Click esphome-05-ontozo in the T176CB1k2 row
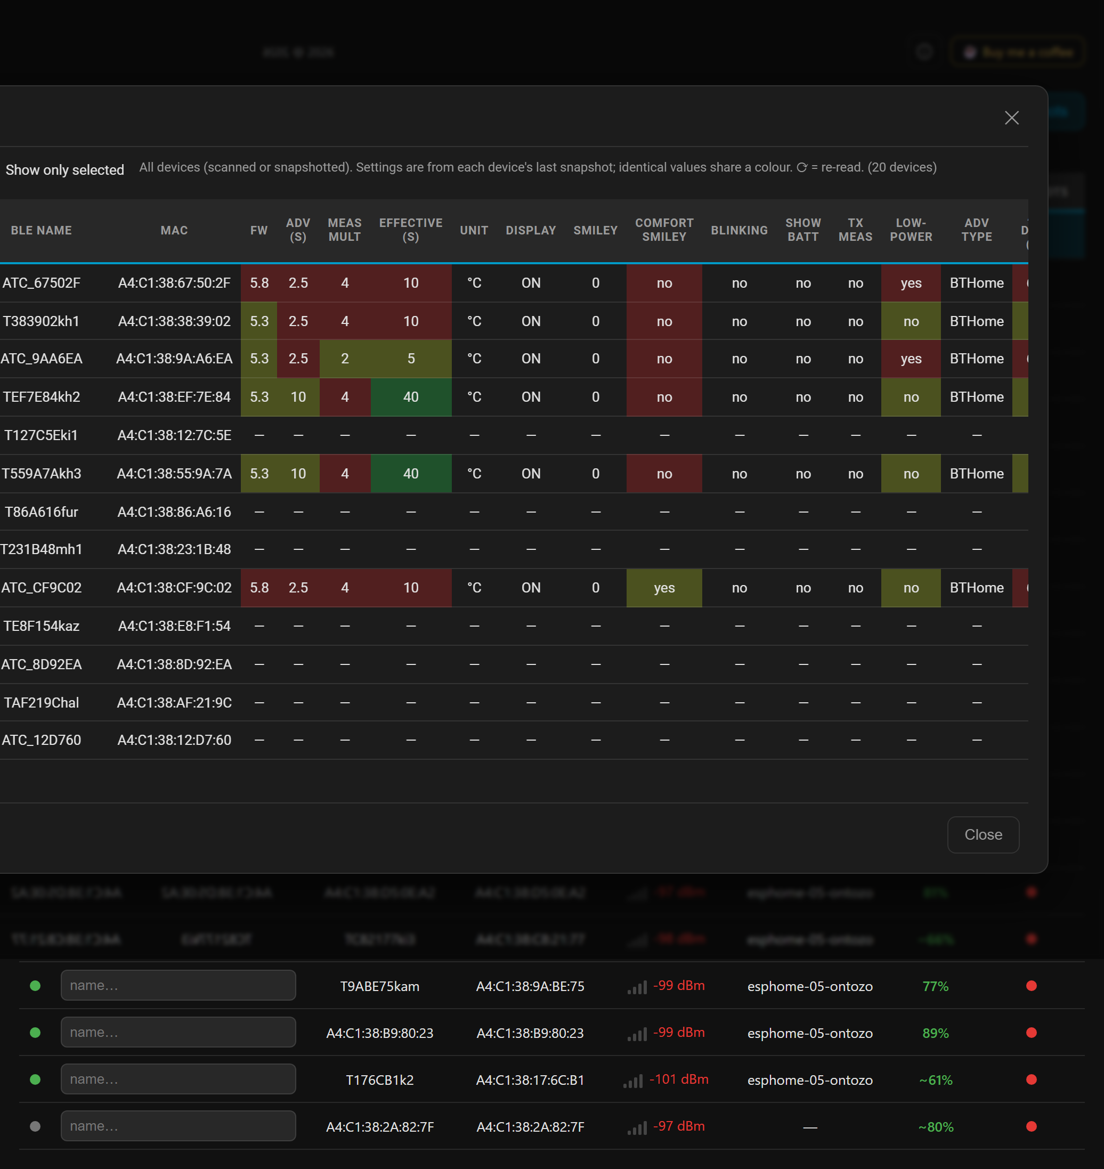Image resolution: width=1104 pixels, height=1169 pixels. (x=810, y=1080)
